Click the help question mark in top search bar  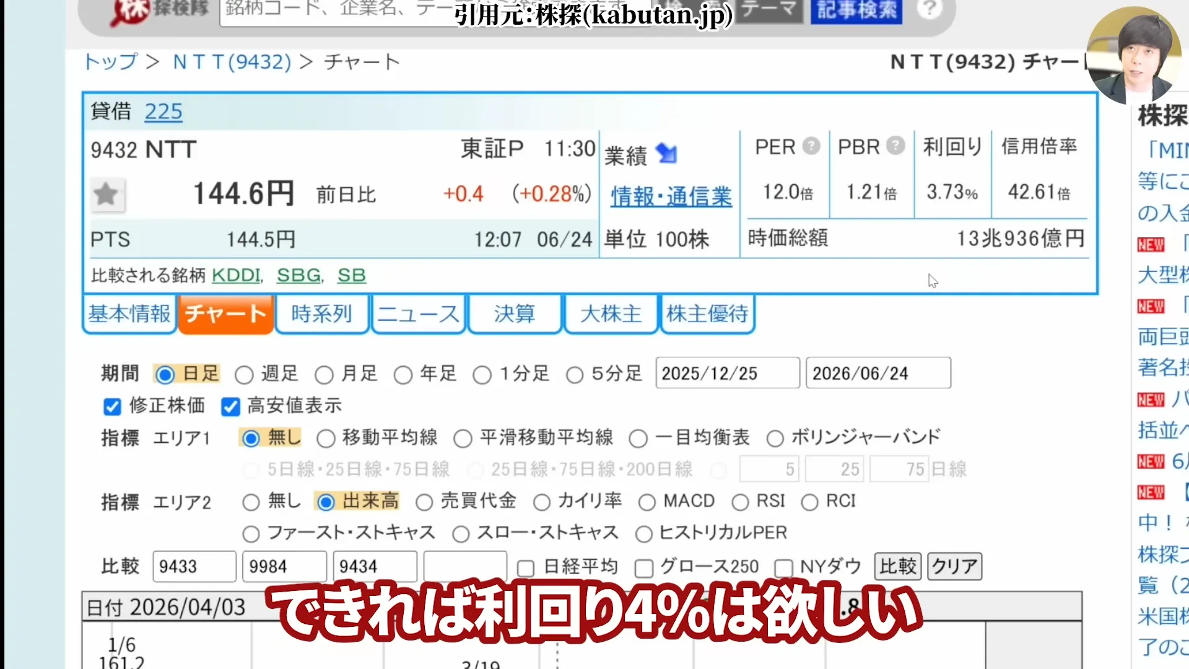tap(929, 9)
